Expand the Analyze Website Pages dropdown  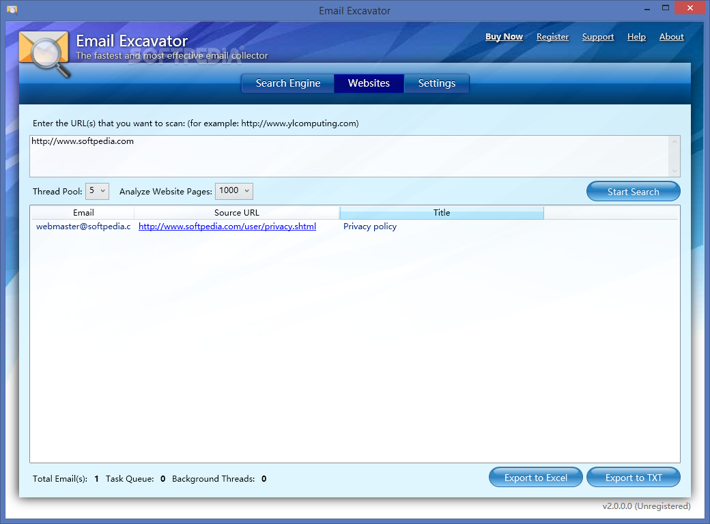pyautogui.click(x=233, y=191)
